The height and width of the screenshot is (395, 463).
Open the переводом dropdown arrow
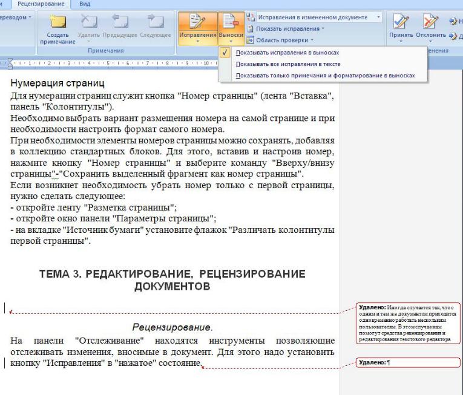[x=30, y=18]
